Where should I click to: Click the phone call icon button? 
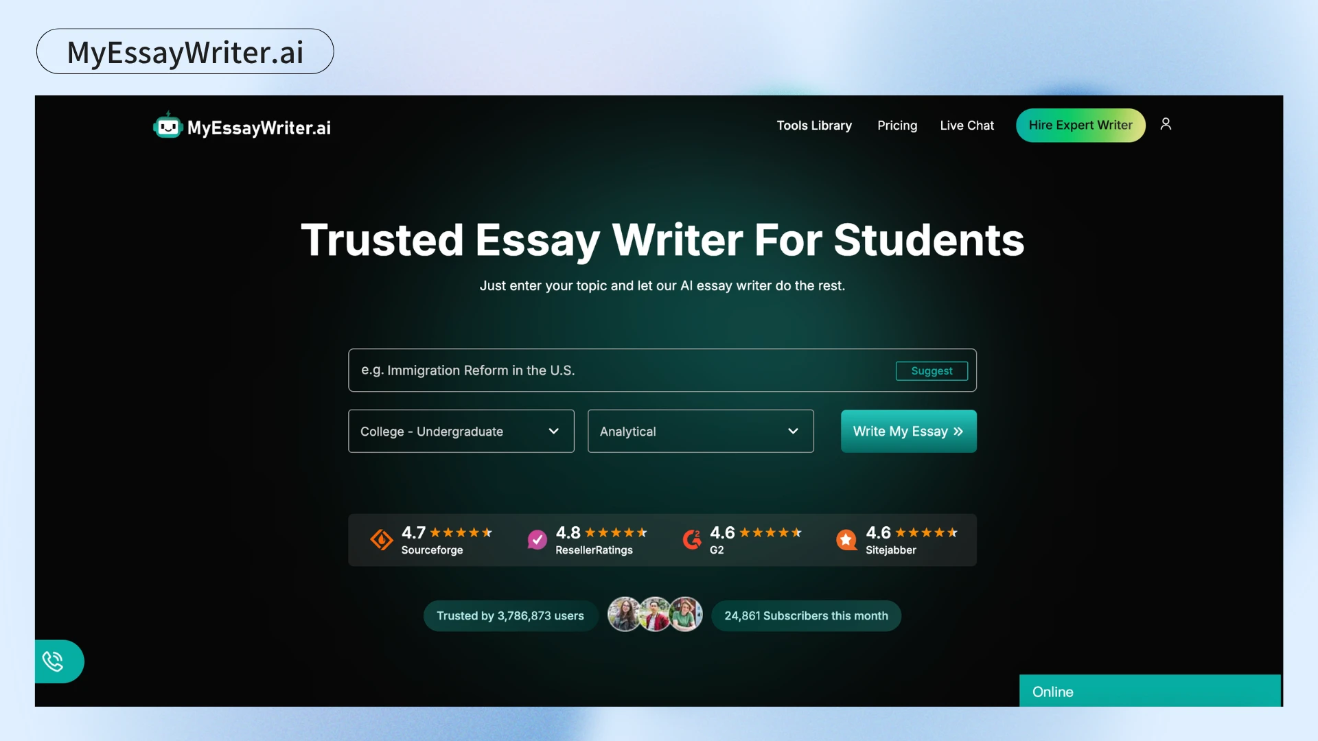point(54,661)
